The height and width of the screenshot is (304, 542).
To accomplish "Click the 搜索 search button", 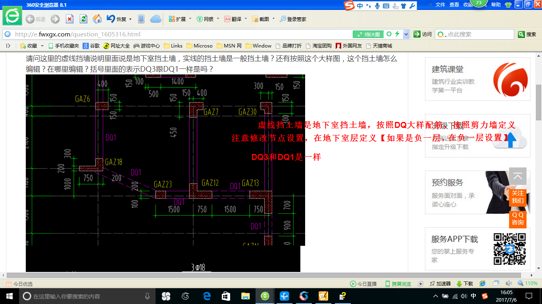I will tap(527, 34).
